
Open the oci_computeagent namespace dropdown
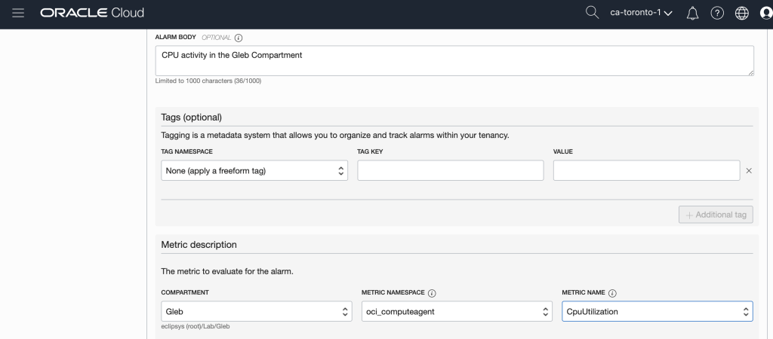(x=456, y=311)
